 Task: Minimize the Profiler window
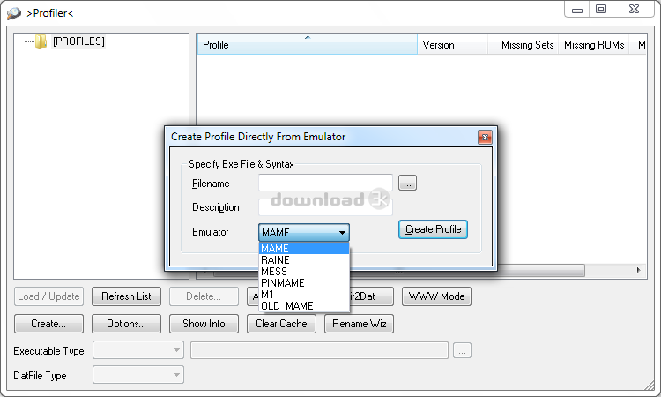pyautogui.click(x=577, y=10)
